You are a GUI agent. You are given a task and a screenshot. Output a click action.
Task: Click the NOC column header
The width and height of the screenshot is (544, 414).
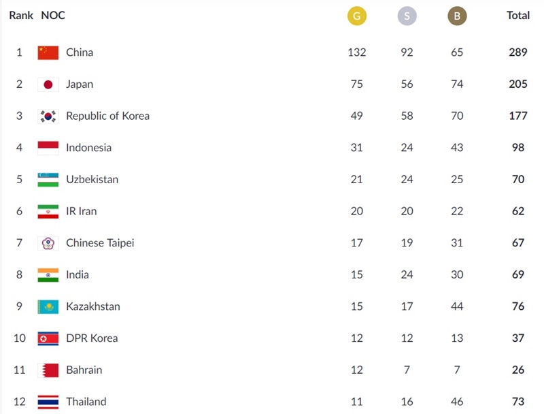pos(53,15)
